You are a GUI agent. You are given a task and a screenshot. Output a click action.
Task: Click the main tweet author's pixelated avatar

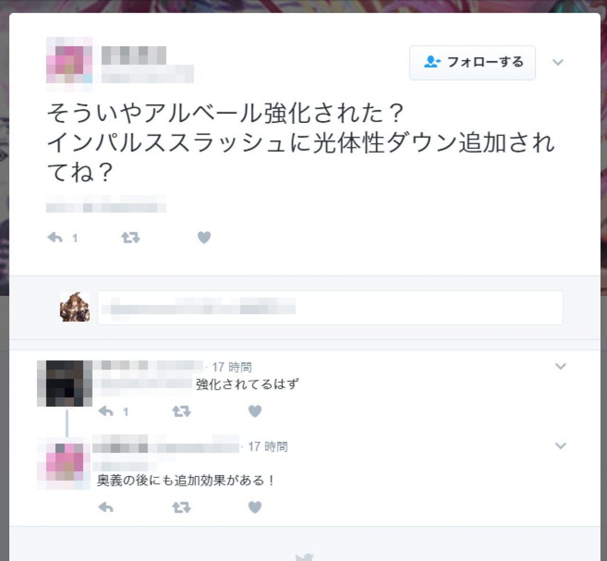(69, 64)
